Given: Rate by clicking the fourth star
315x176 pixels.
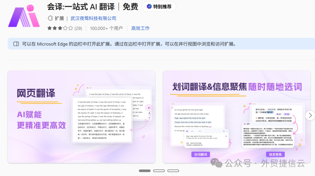Looking at the screenshot, I should click(x=65, y=28).
